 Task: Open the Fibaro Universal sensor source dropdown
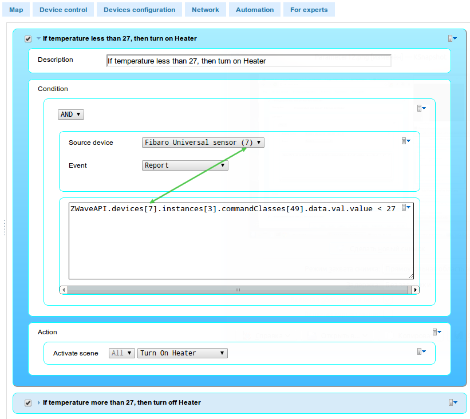coord(203,143)
